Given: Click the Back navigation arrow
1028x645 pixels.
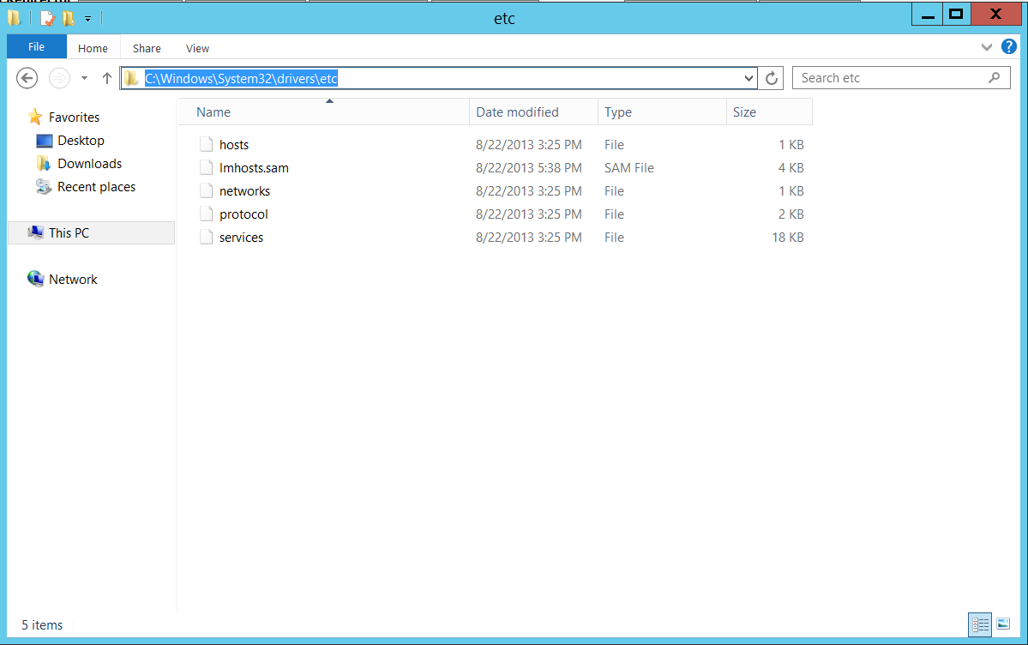Looking at the screenshot, I should click(x=27, y=78).
